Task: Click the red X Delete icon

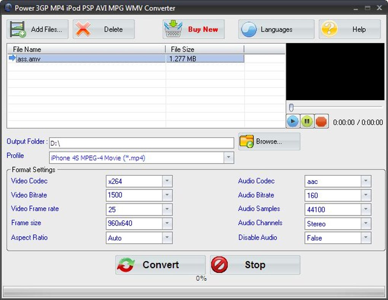Action: pyautogui.click(x=83, y=29)
